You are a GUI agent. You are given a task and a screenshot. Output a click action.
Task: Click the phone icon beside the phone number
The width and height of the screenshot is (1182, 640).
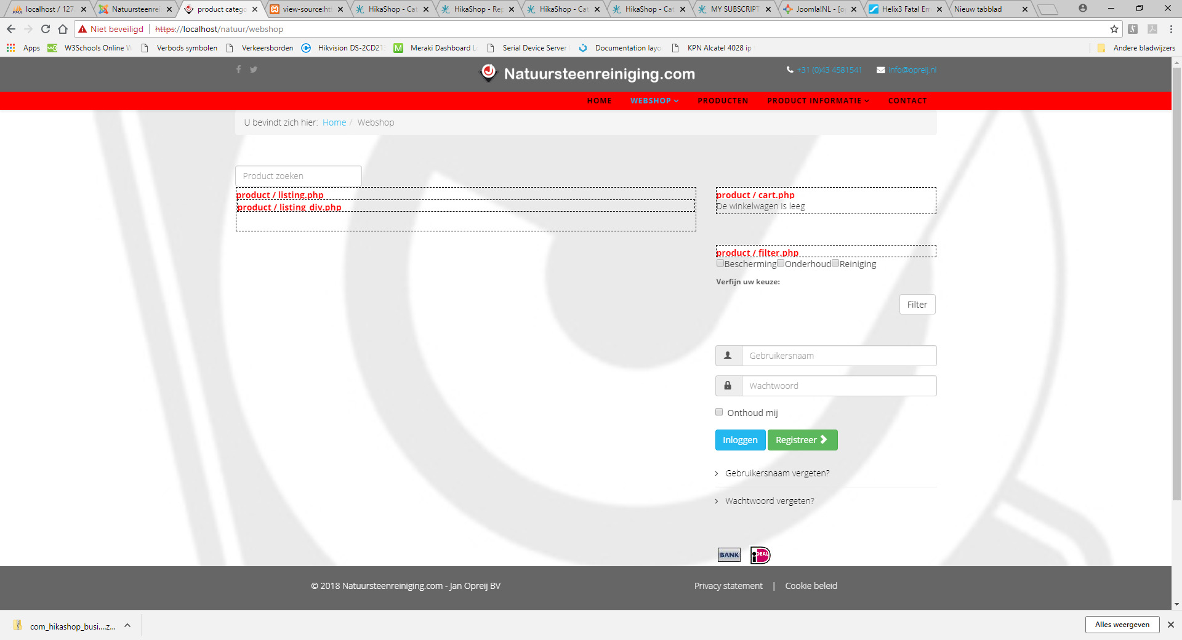pos(790,70)
